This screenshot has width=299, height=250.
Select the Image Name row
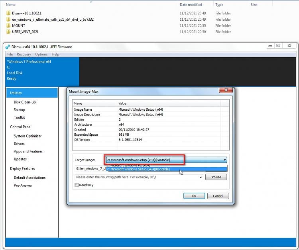tap(151, 109)
